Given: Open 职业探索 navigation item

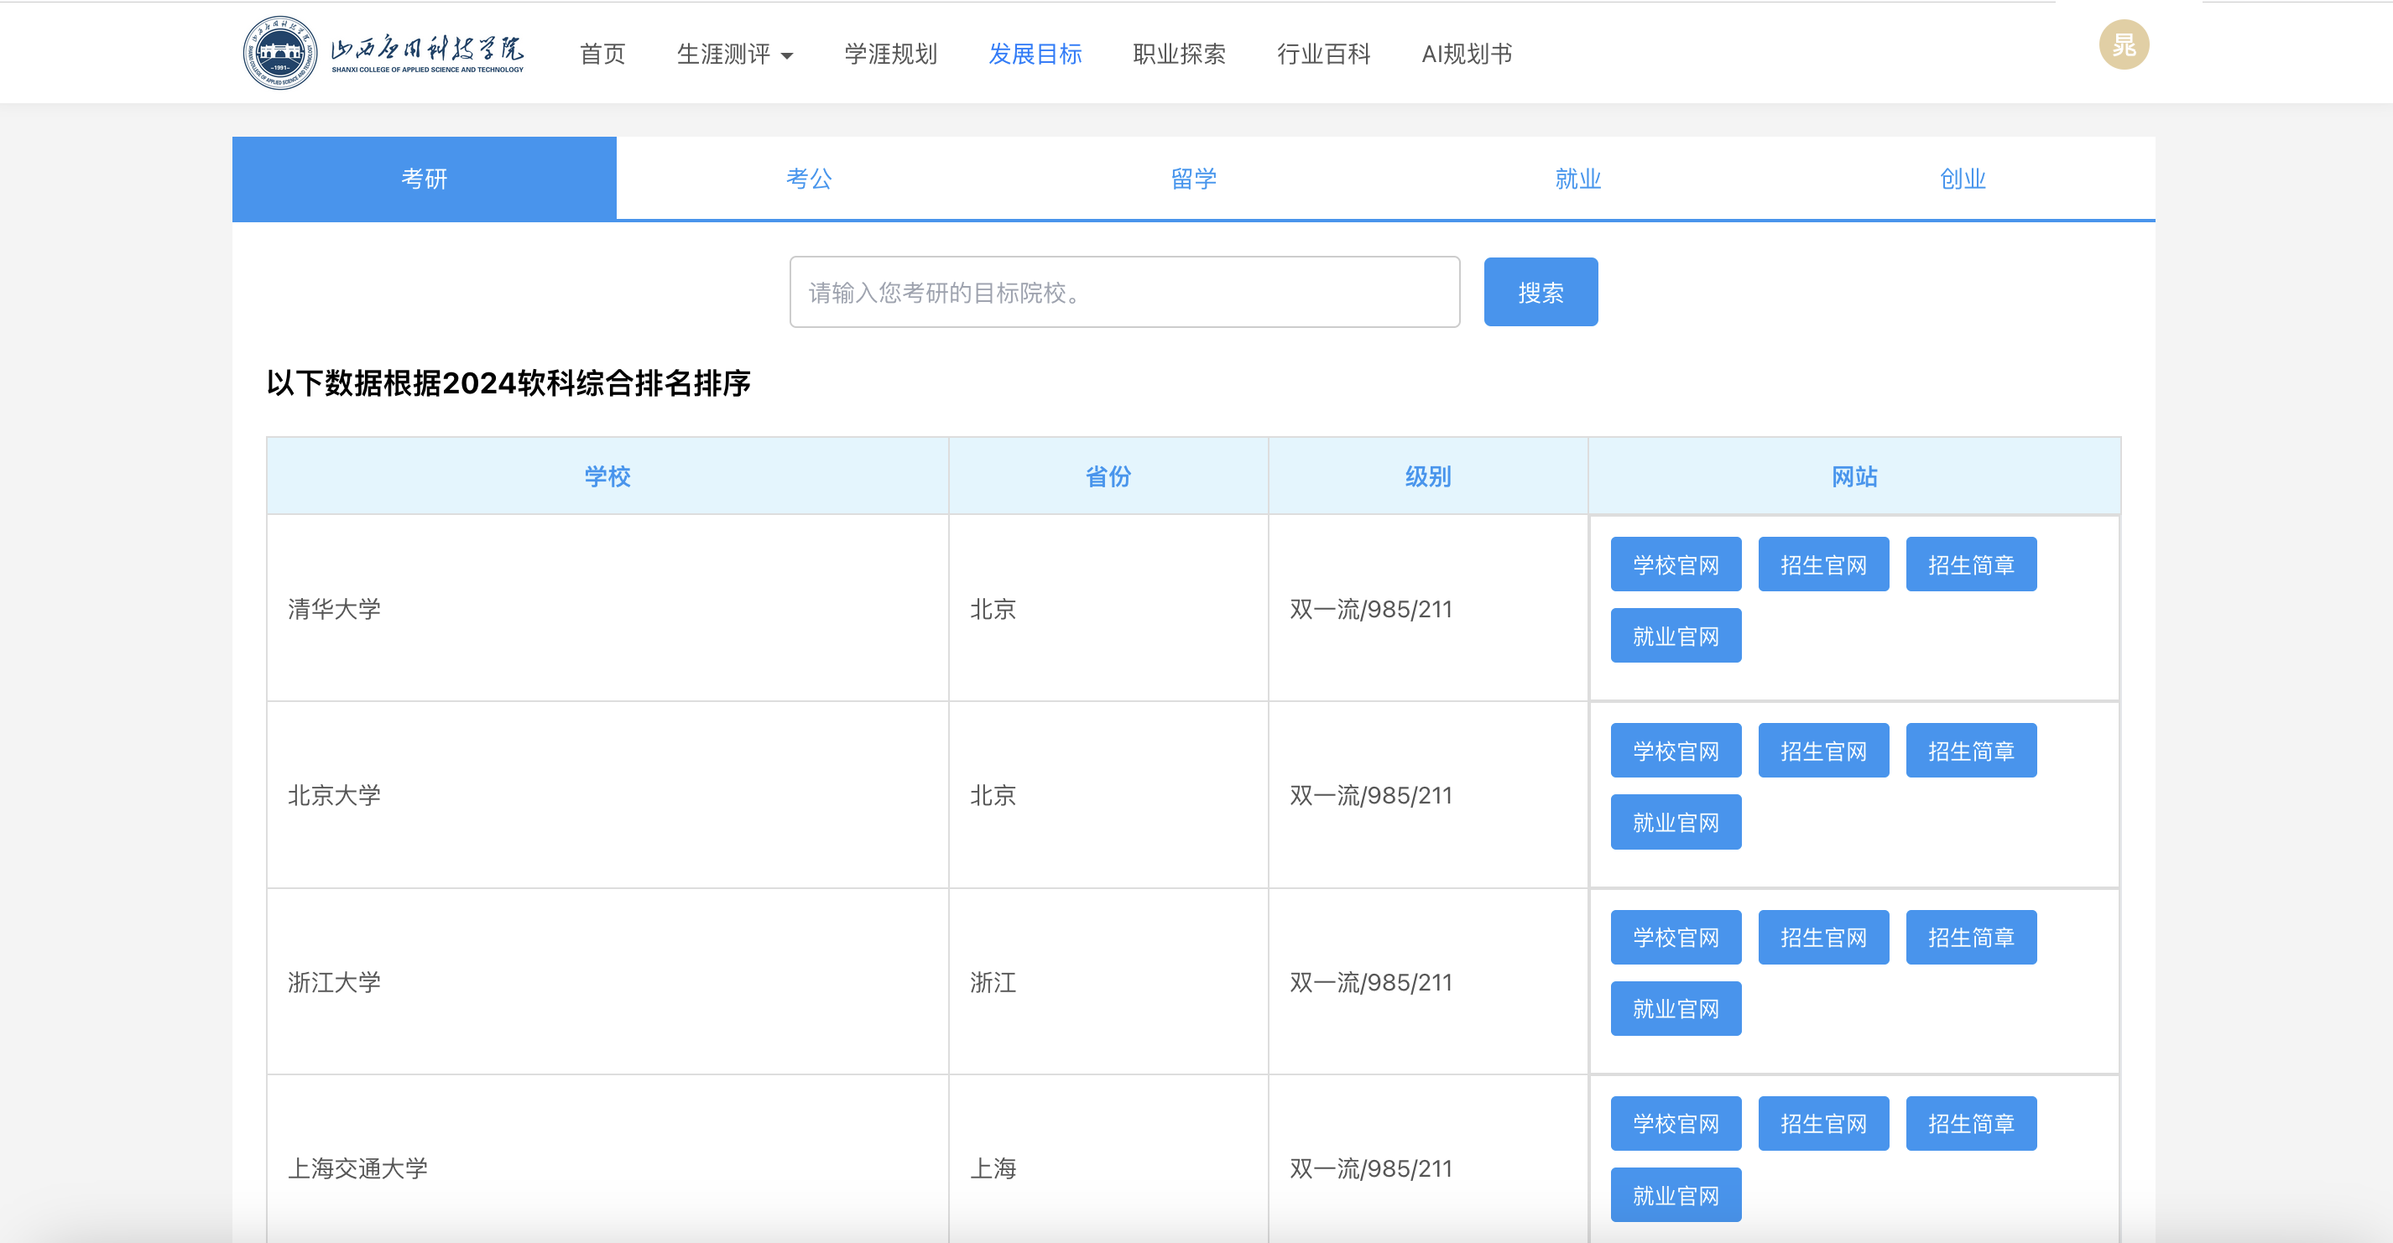Looking at the screenshot, I should coord(1179,54).
